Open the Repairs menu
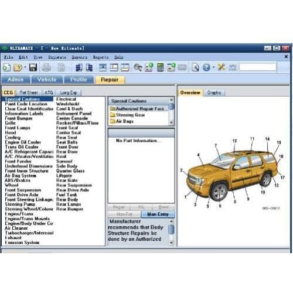293x293 pixels. [x=79, y=57]
